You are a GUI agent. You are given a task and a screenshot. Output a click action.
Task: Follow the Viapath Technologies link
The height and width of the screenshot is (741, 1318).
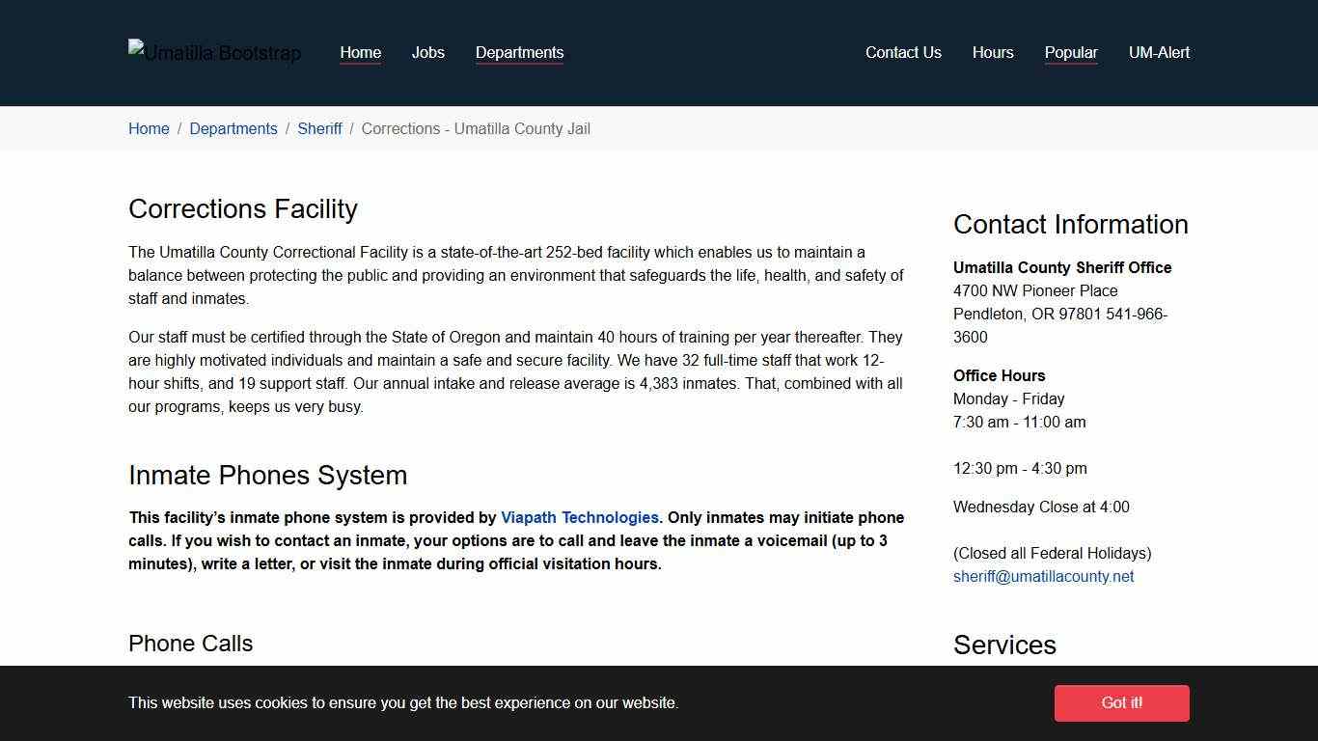[x=579, y=518]
